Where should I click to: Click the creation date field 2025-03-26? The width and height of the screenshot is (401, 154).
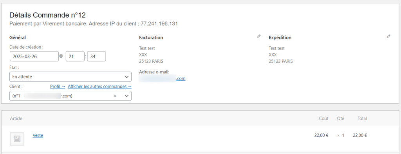[34, 57]
